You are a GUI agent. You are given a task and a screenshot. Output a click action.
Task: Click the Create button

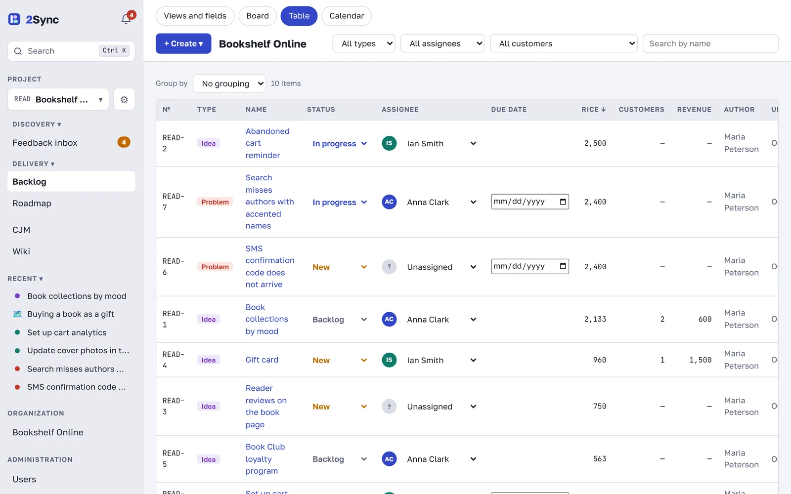[x=183, y=43]
